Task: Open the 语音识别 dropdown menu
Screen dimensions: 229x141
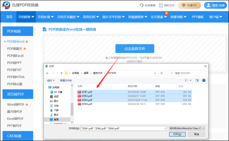Action: (91, 17)
